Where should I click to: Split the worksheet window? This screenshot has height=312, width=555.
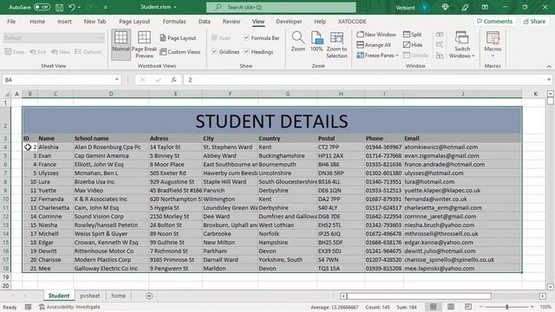point(413,35)
